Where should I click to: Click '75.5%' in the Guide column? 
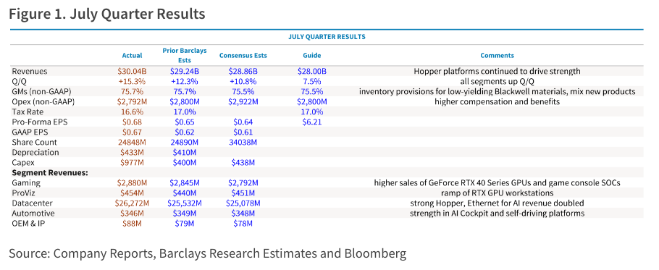pyautogui.click(x=312, y=91)
